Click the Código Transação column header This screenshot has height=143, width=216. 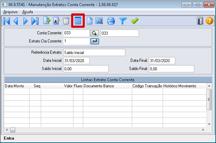pos(147,86)
